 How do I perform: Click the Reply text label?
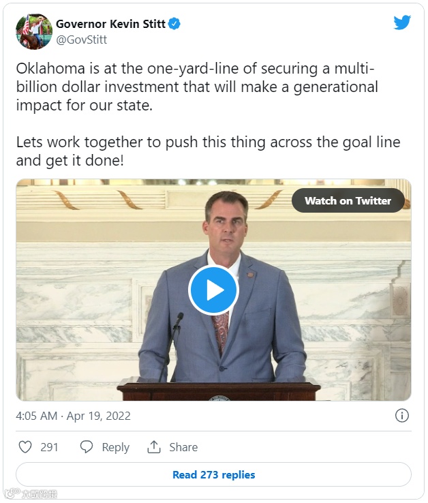click(115, 447)
